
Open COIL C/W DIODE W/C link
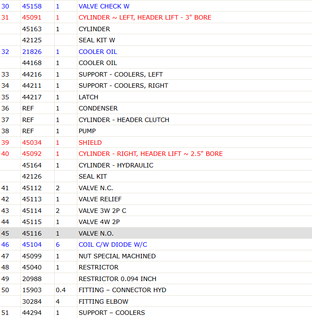(113, 245)
